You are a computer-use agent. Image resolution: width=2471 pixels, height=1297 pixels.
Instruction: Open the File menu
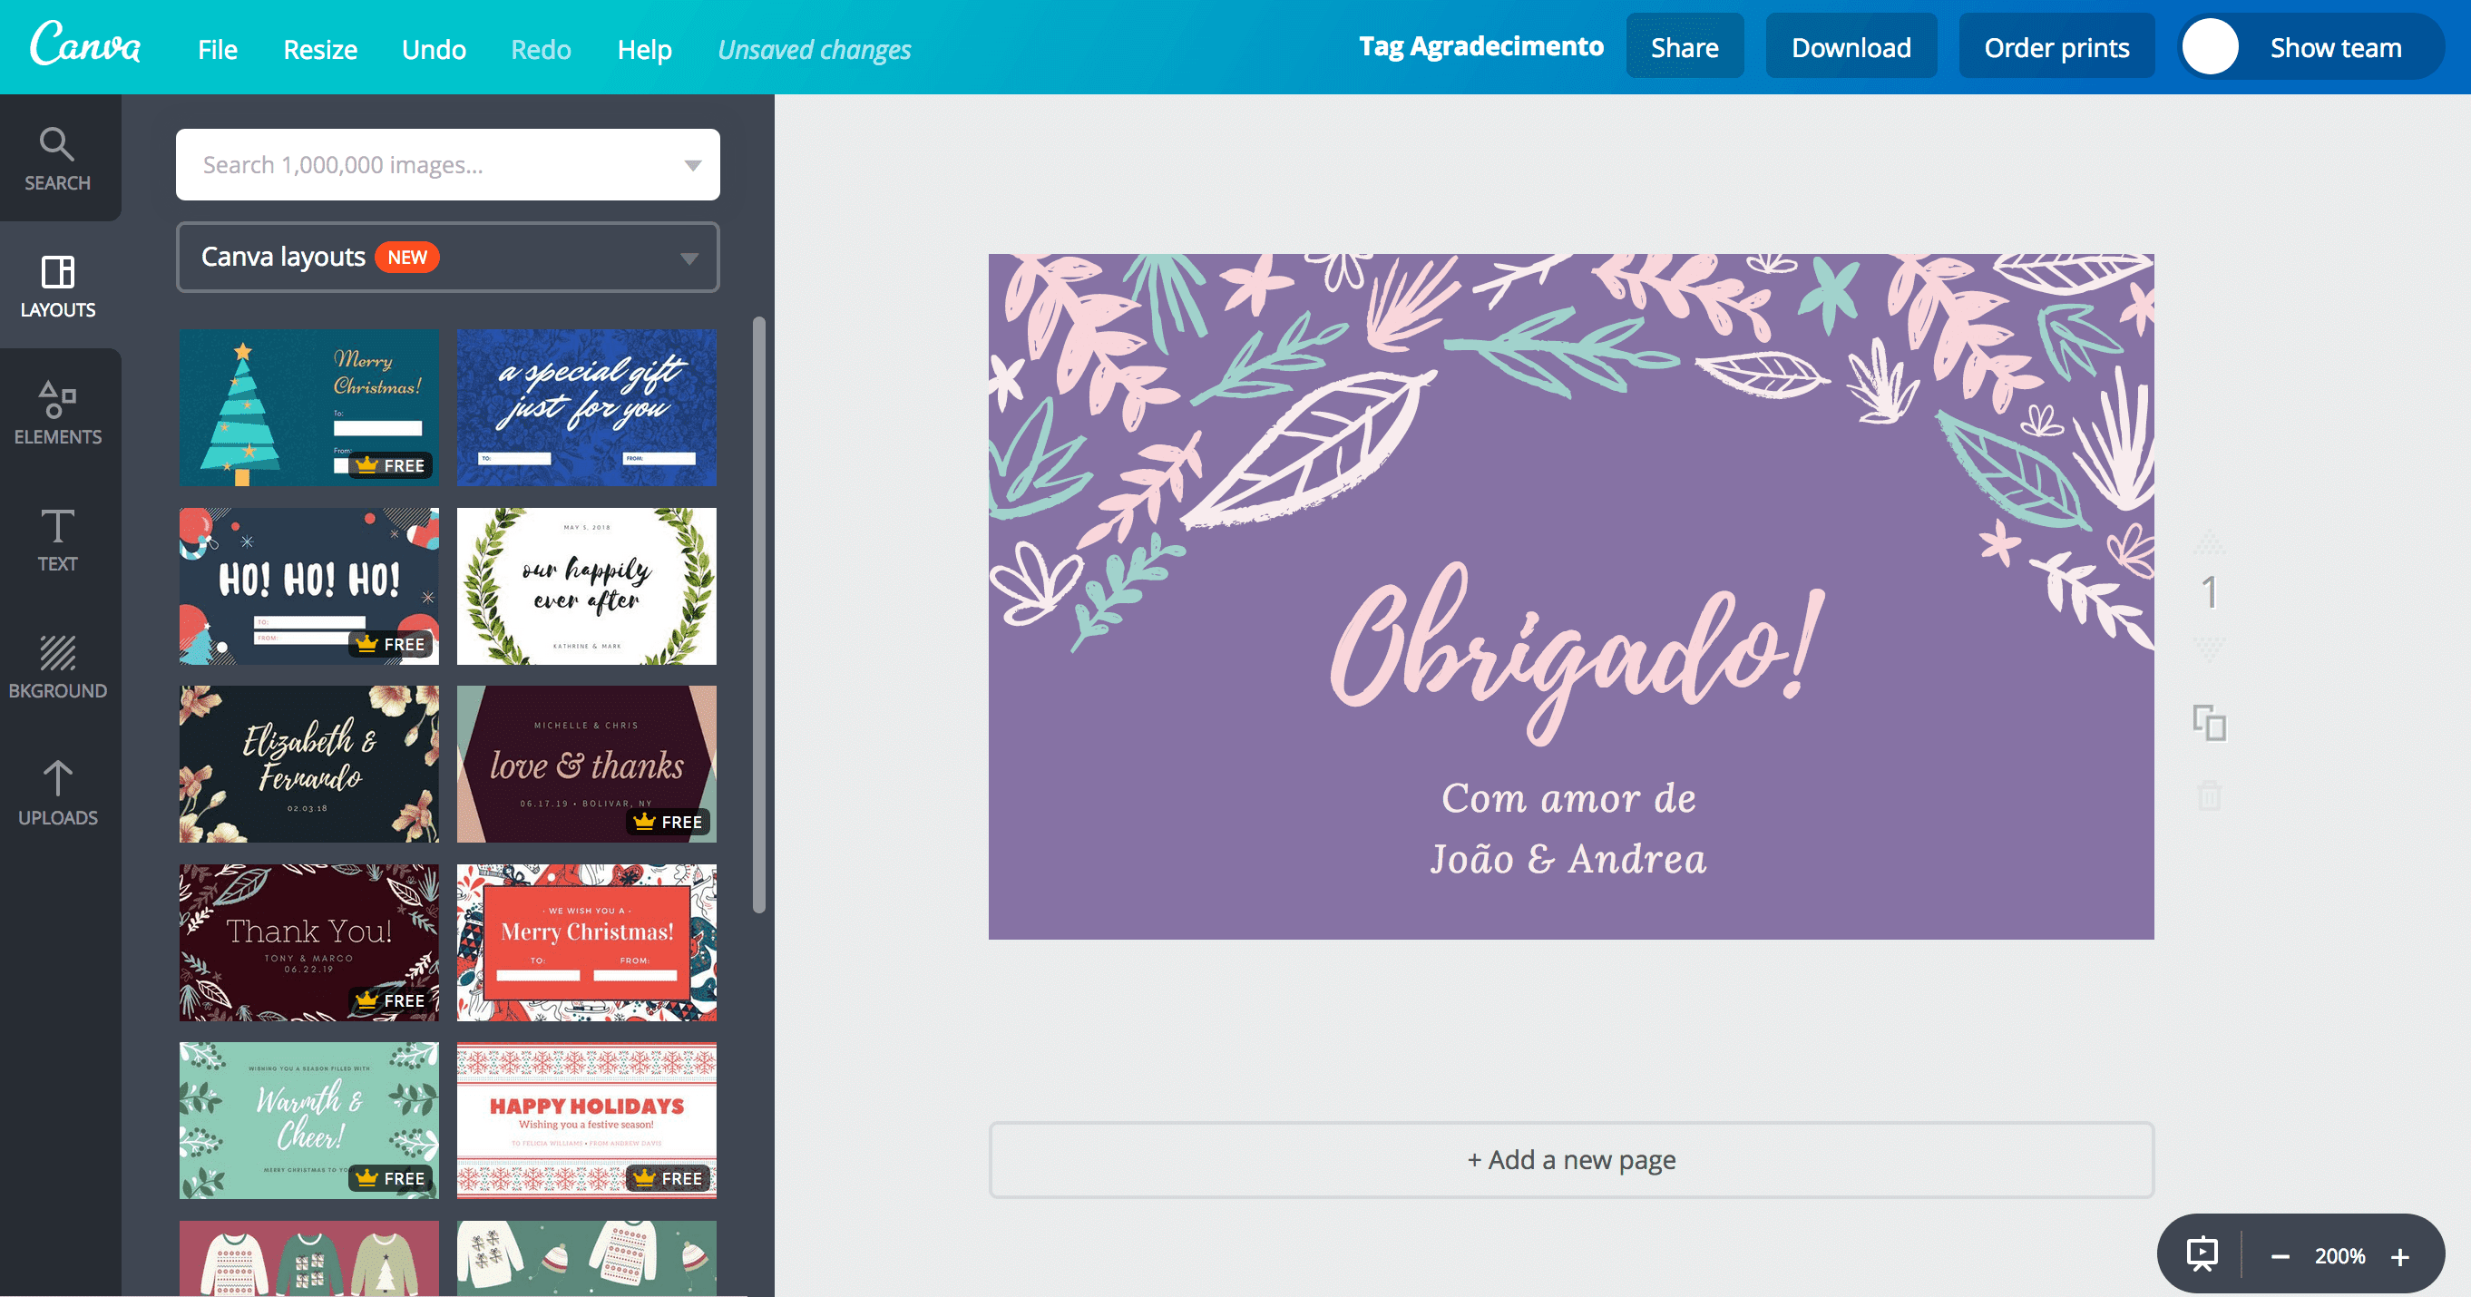[218, 49]
